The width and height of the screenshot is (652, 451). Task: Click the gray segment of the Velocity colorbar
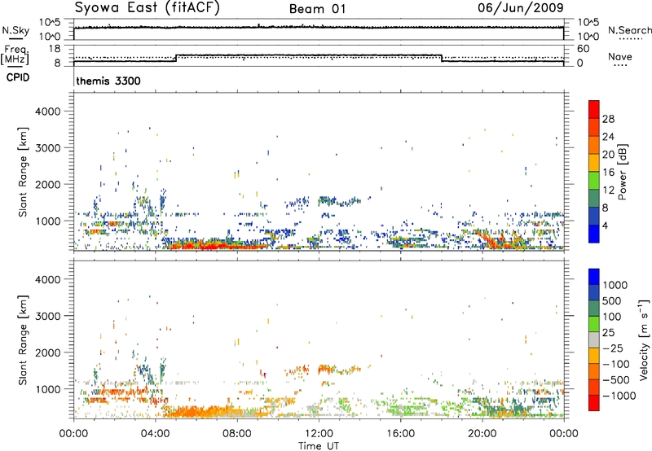[594, 339]
